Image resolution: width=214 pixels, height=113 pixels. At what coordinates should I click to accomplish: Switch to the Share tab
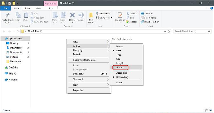pyautogui.click(x=27, y=8)
